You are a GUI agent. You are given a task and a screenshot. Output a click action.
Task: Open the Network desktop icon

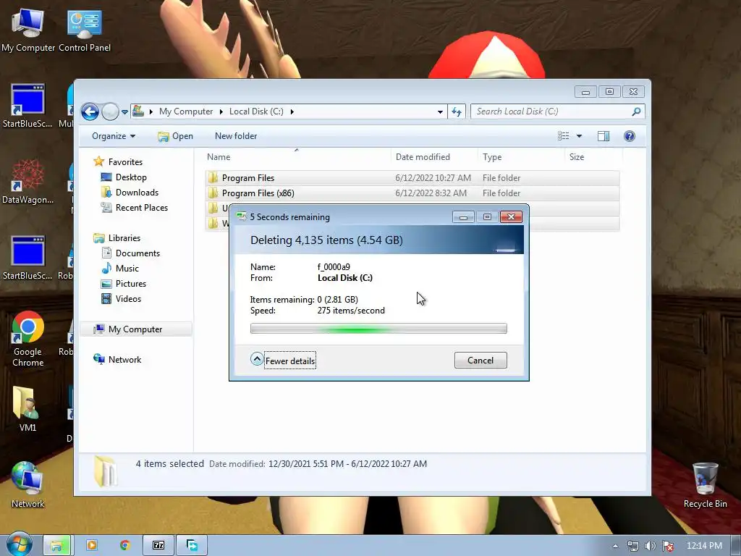point(28,485)
